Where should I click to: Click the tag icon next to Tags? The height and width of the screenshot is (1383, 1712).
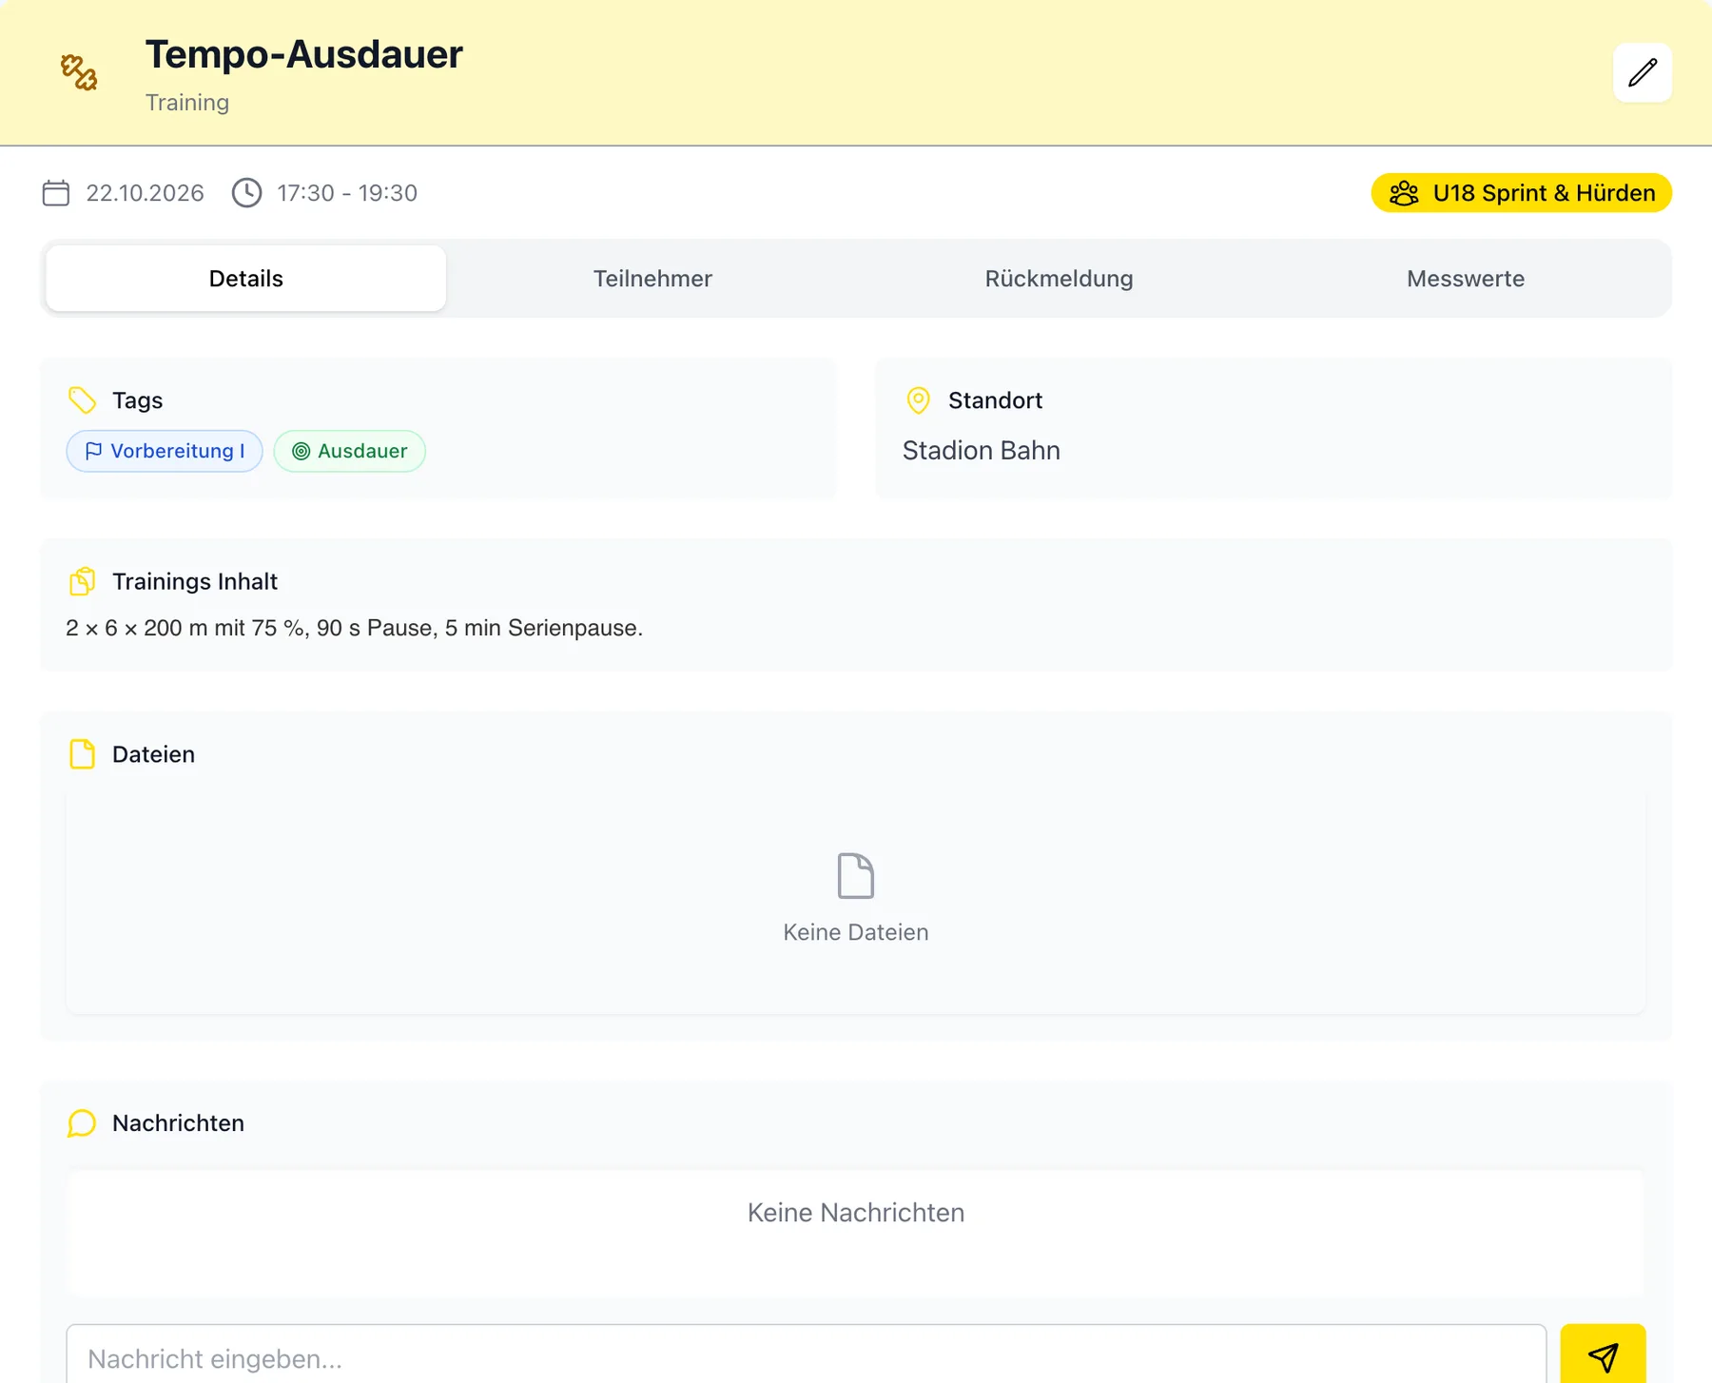[x=83, y=400]
